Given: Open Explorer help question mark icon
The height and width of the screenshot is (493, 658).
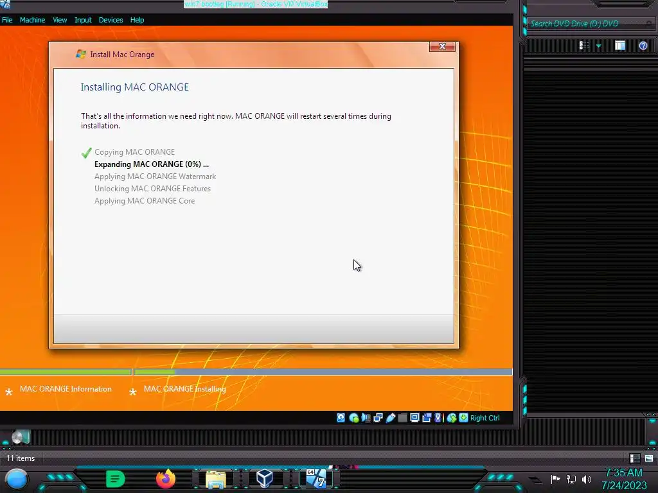Looking at the screenshot, I should point(643,46).
